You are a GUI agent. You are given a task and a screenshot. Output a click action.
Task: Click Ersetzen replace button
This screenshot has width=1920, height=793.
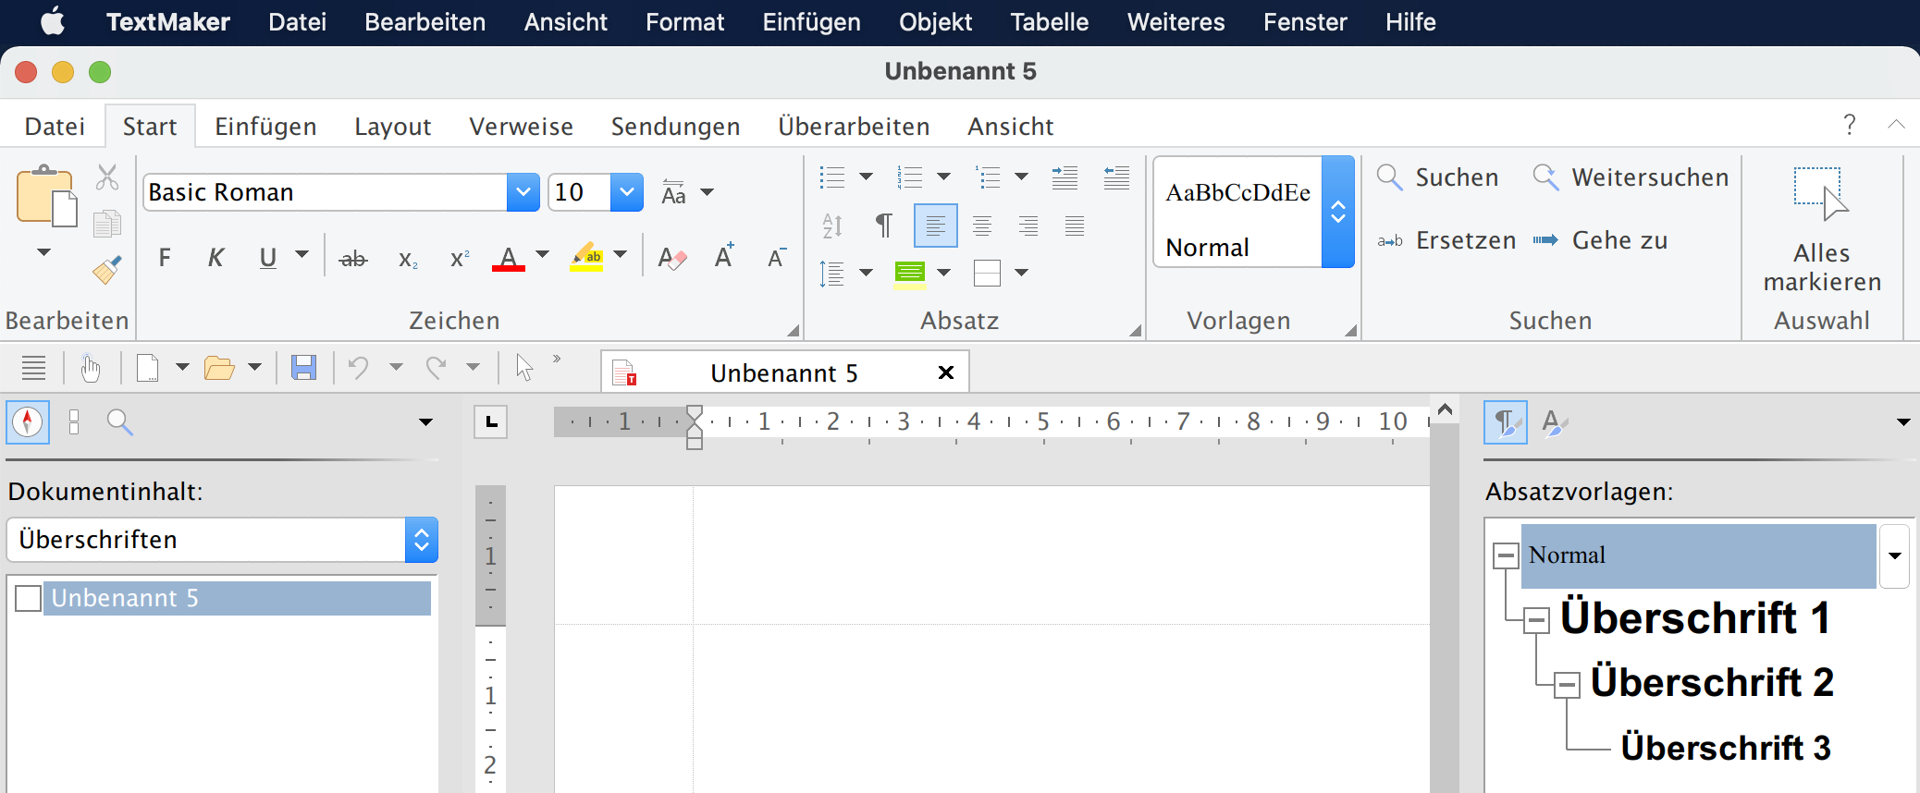pyautogui.click(x=1446, y=240)
